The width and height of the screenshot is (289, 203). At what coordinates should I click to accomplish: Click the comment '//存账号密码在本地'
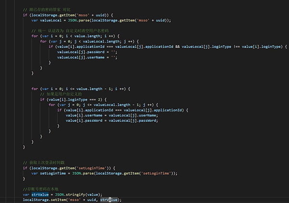(x=40, y=189)
